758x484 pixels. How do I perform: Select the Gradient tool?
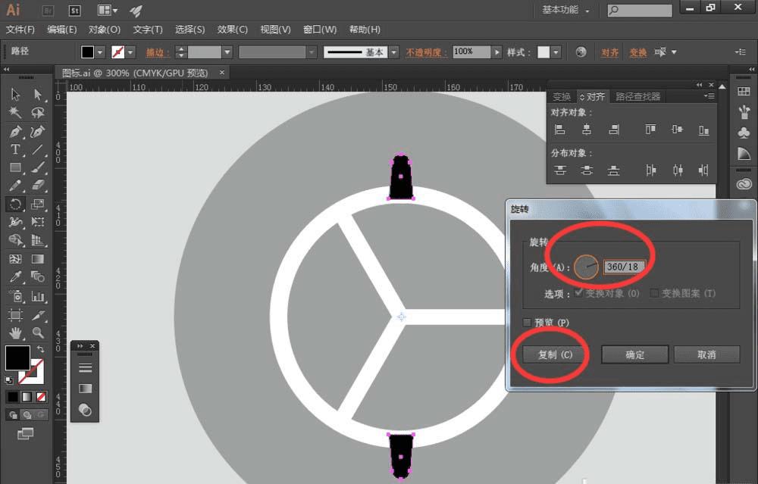click(x=38, y=259)
